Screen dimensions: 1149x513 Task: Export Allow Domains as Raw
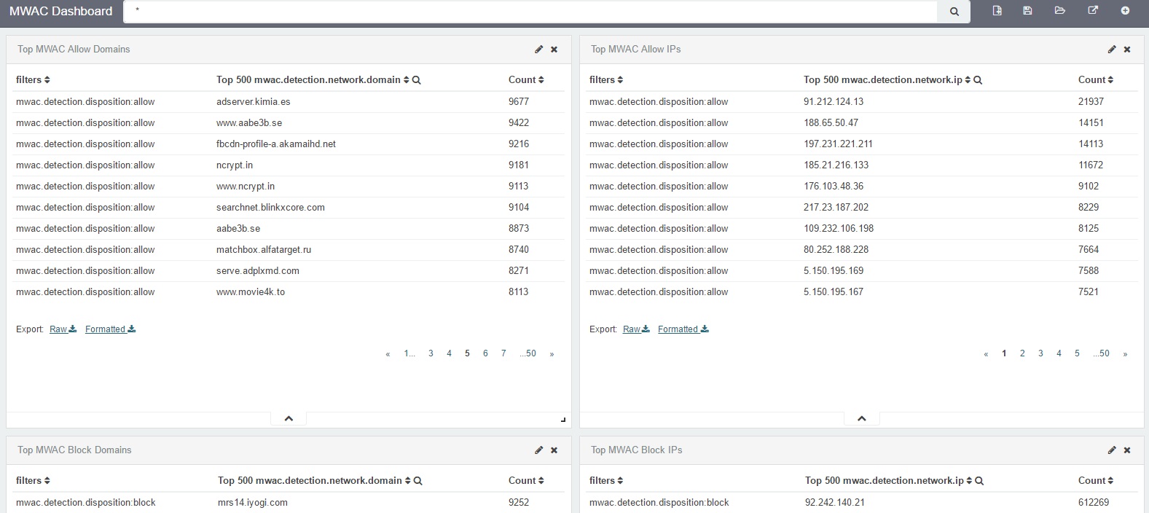63,329
